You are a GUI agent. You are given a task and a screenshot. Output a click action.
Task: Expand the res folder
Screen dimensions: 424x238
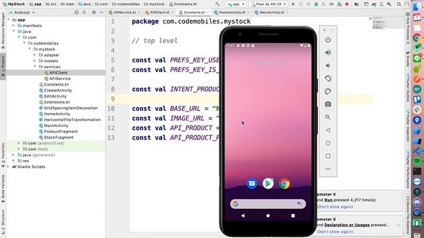13,161
